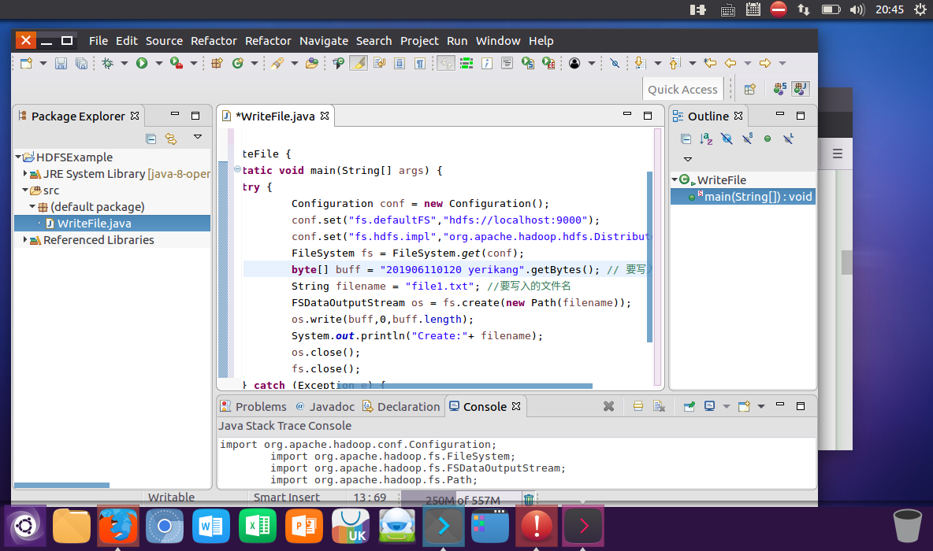The height and width of the screenshot is (551, 933).
Task: Click the Back navigation arrow icon
Action: 730,63
